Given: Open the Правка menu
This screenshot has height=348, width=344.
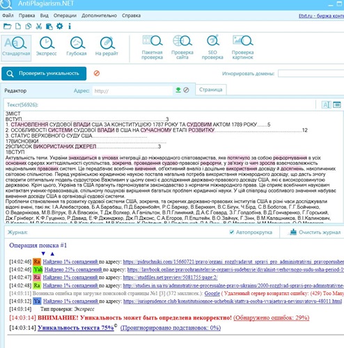Looking at the screenshot, I should [26, 15].
